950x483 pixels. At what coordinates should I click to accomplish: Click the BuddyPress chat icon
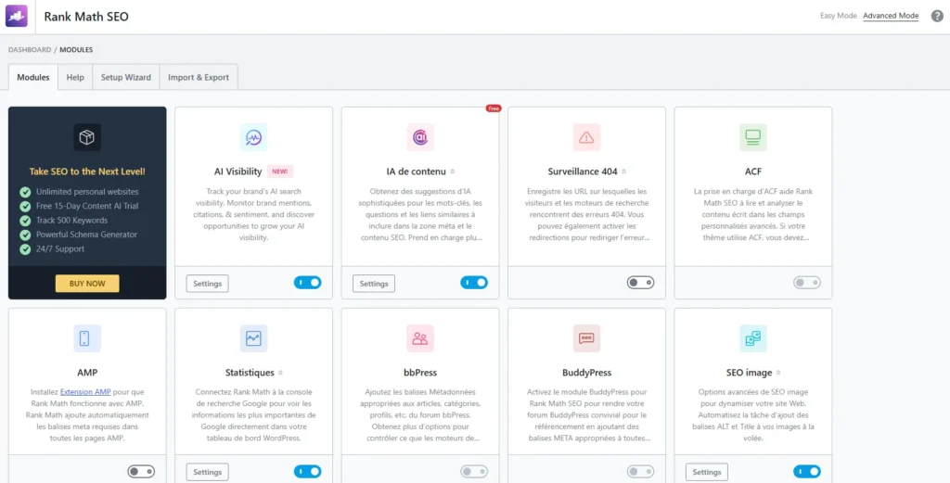coord(586,338)
